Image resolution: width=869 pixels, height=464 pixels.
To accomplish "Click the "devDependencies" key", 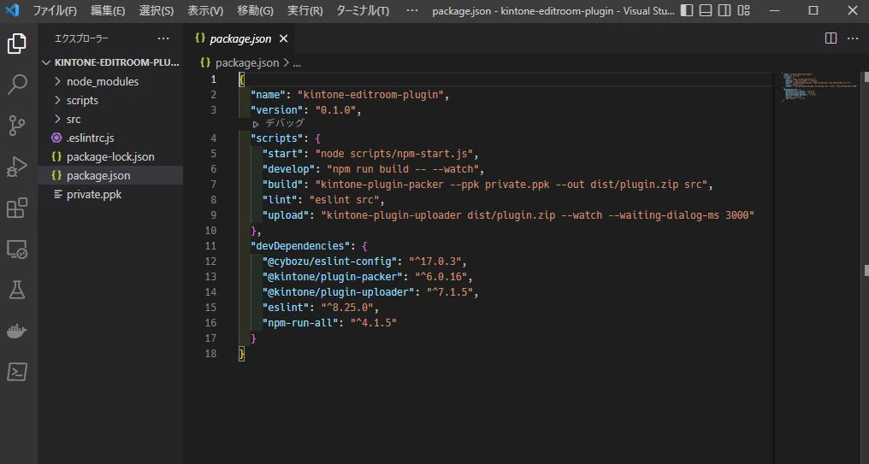I will [300, 246].
